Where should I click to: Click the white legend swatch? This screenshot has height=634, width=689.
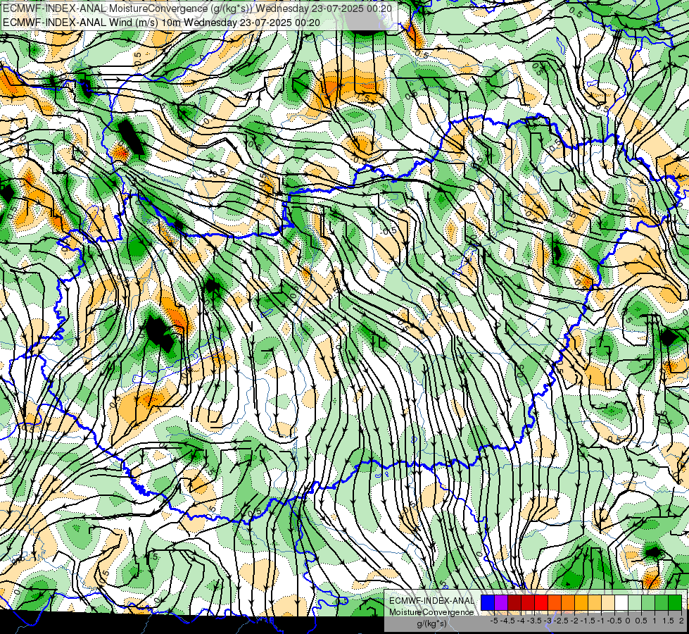click(621, 603)
